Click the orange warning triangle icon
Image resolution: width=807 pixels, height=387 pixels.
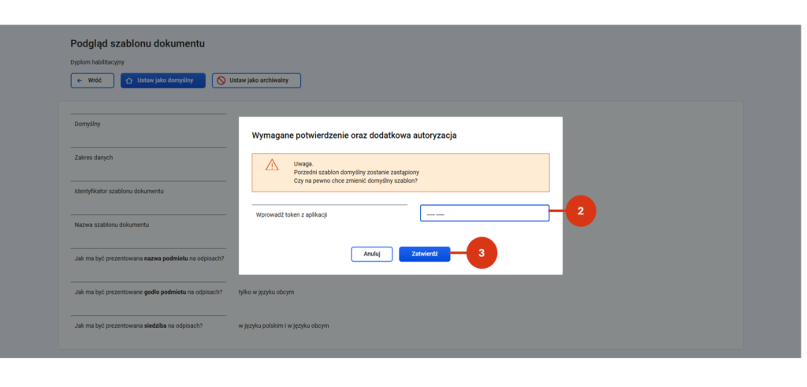pos(272,165)
